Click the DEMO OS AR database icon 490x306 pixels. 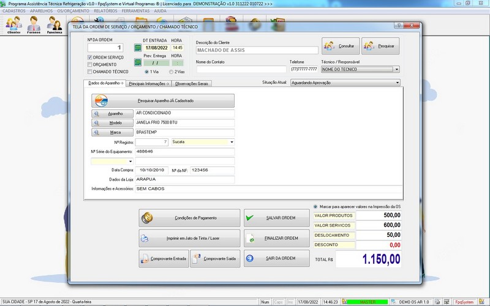(x=394, y=302)
